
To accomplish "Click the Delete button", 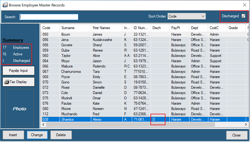I will [61, 135].
